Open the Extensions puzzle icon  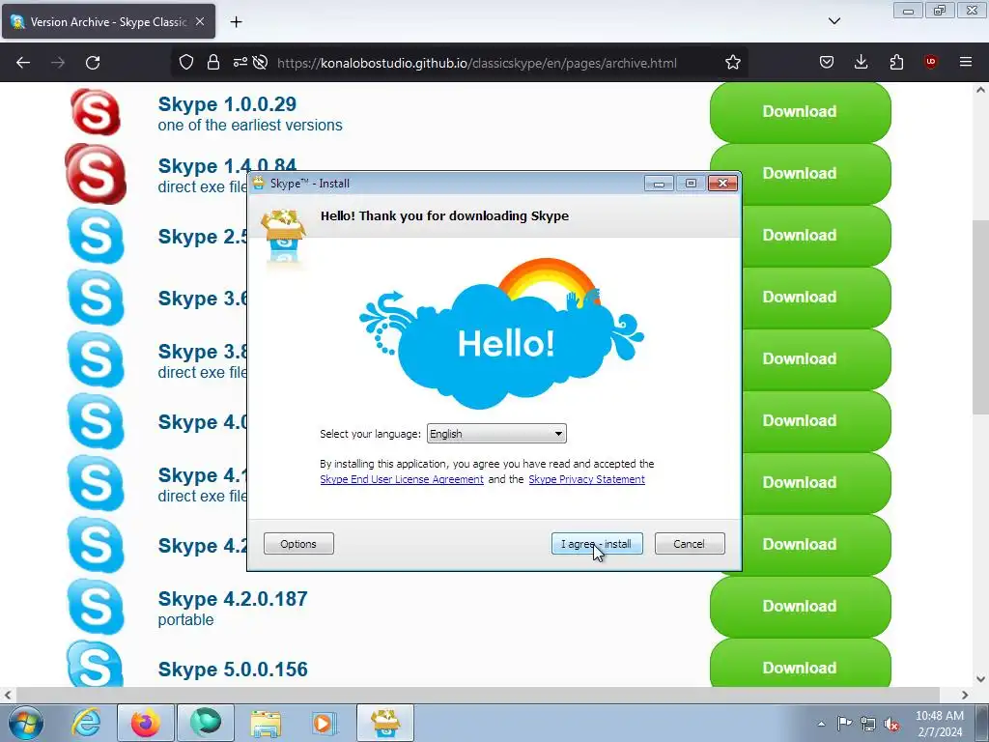[x=896, y=62]
